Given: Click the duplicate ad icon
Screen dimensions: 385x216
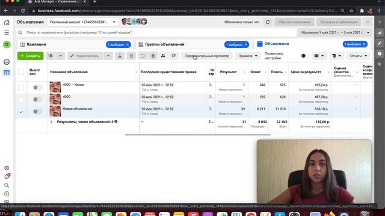Looking at the screenshot, I should [x=51, y=56].
